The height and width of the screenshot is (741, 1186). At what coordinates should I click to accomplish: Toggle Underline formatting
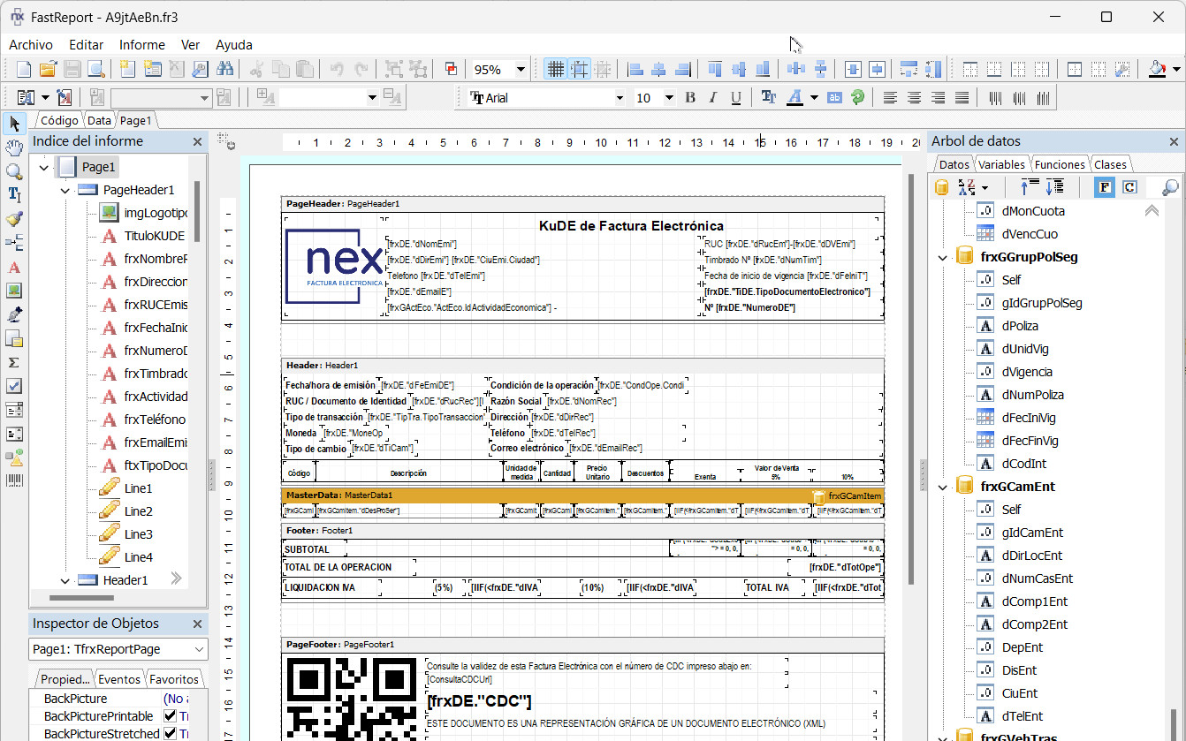coord(735,98)
